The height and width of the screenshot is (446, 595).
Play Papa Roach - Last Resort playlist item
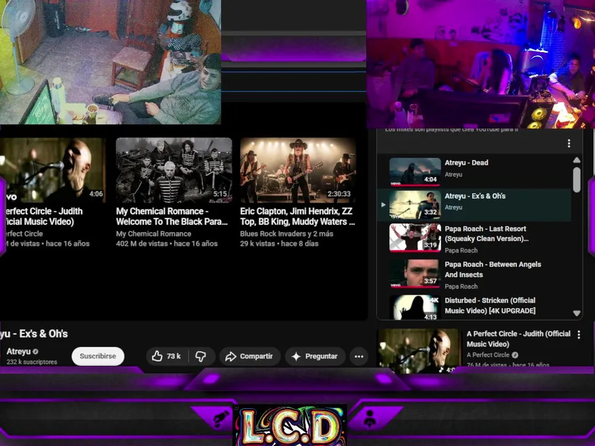pyautogui.click(x=474, y=238)
